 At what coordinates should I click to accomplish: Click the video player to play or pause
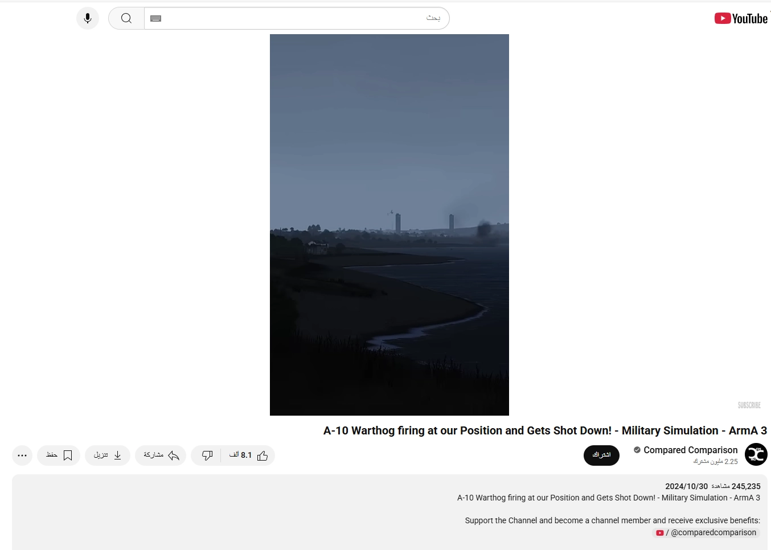point(389,225)
